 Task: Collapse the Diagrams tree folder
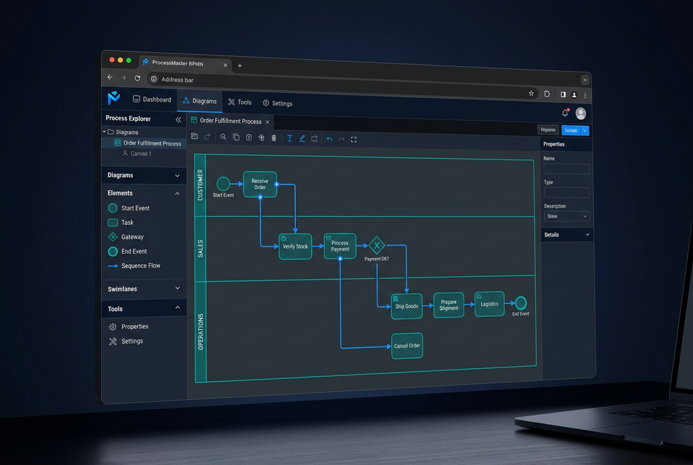point(104,132)
